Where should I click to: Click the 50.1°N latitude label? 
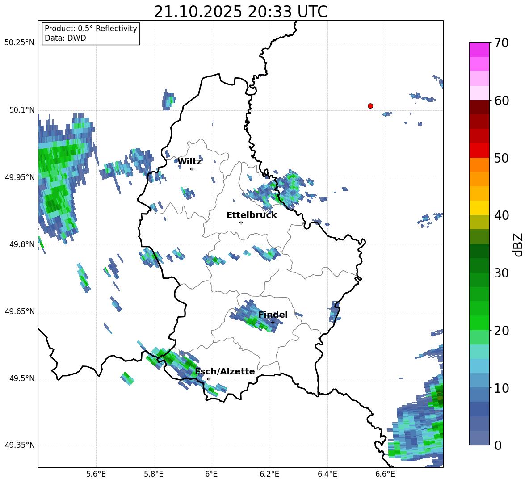(x=21, y=110)
